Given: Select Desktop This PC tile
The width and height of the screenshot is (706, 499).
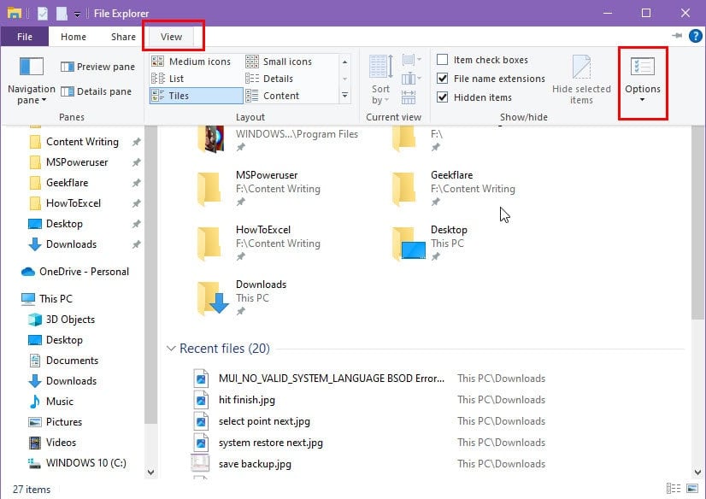Looking at the screenshot, I should pos(430,243).
